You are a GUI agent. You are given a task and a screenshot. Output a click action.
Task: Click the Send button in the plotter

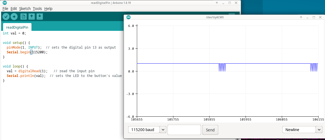point(210,130)
